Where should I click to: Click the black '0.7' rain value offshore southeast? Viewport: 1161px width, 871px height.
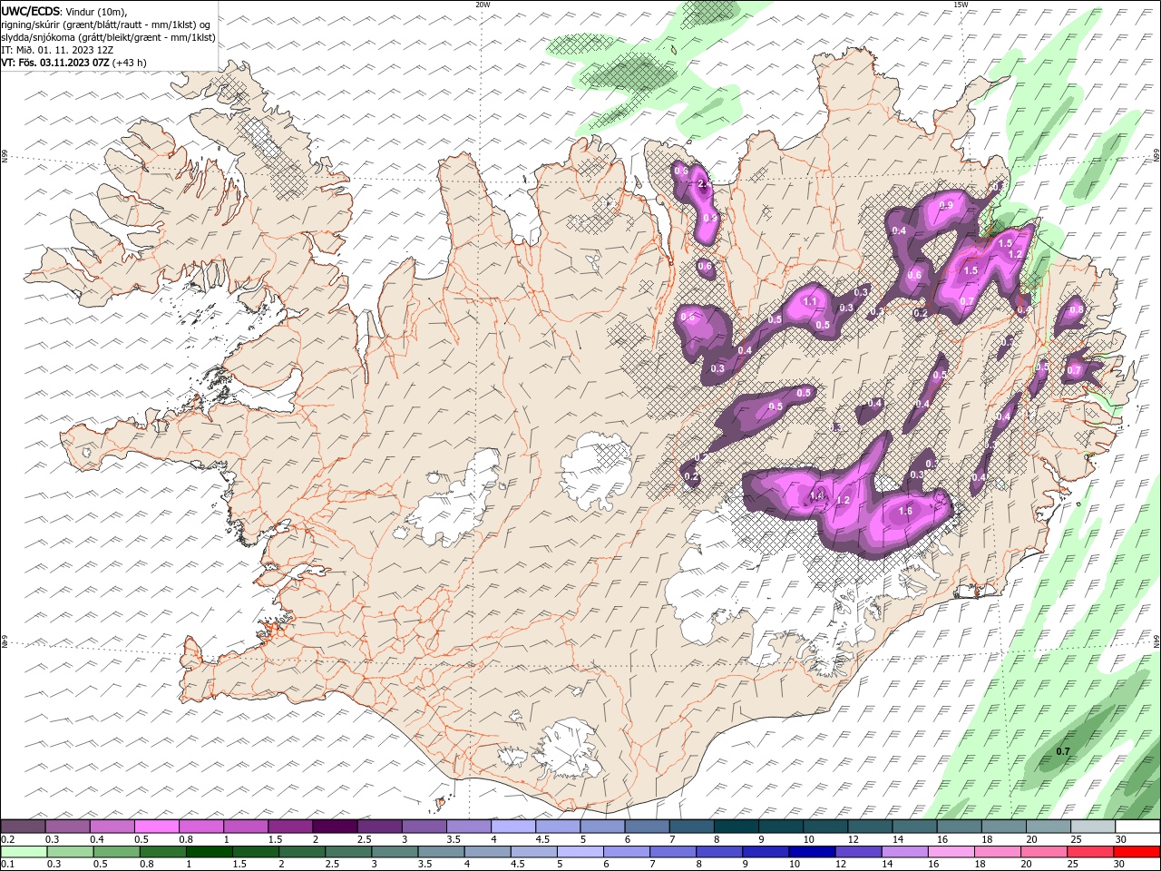point(1063,751)
